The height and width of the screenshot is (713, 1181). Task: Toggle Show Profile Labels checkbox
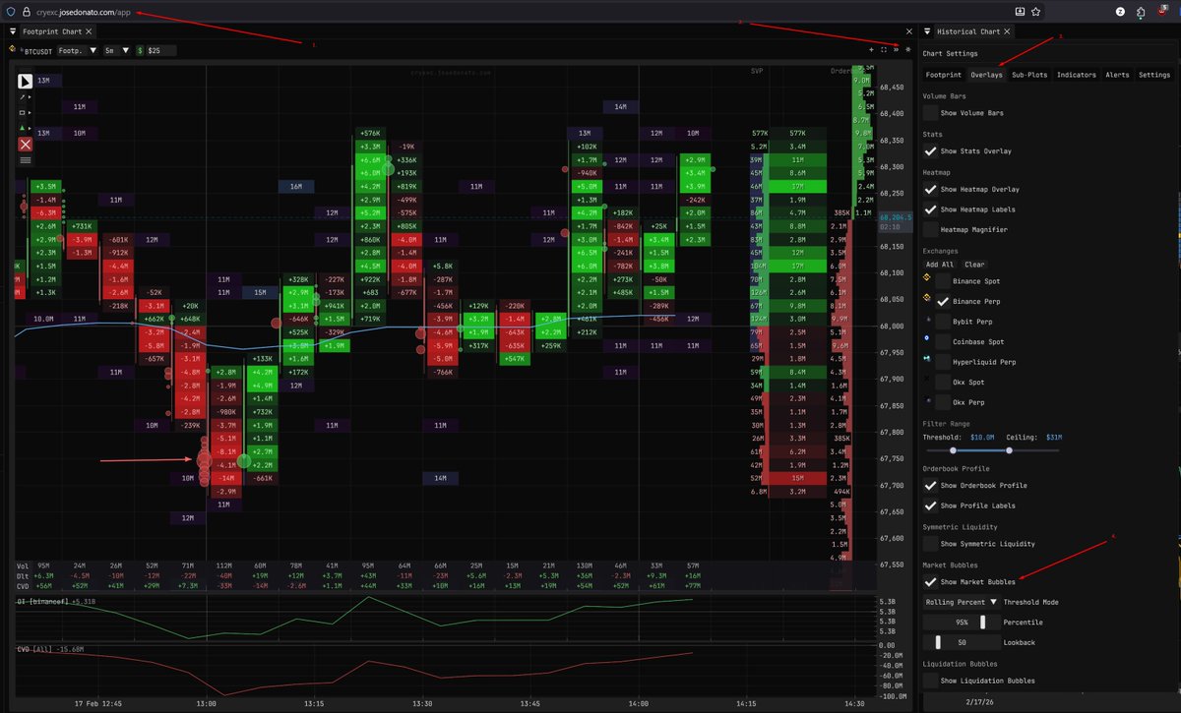coord(930,505)
